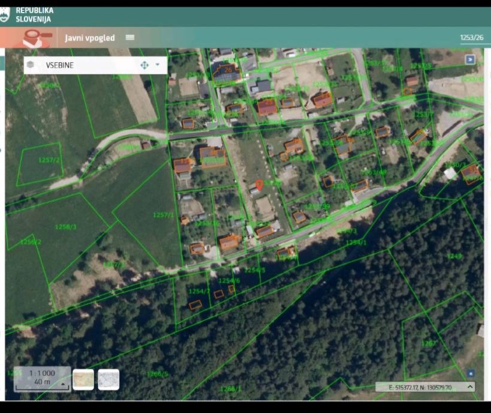Expand the coordinates bar chevron
Screen dimensions: 491x413
[469, 387]
